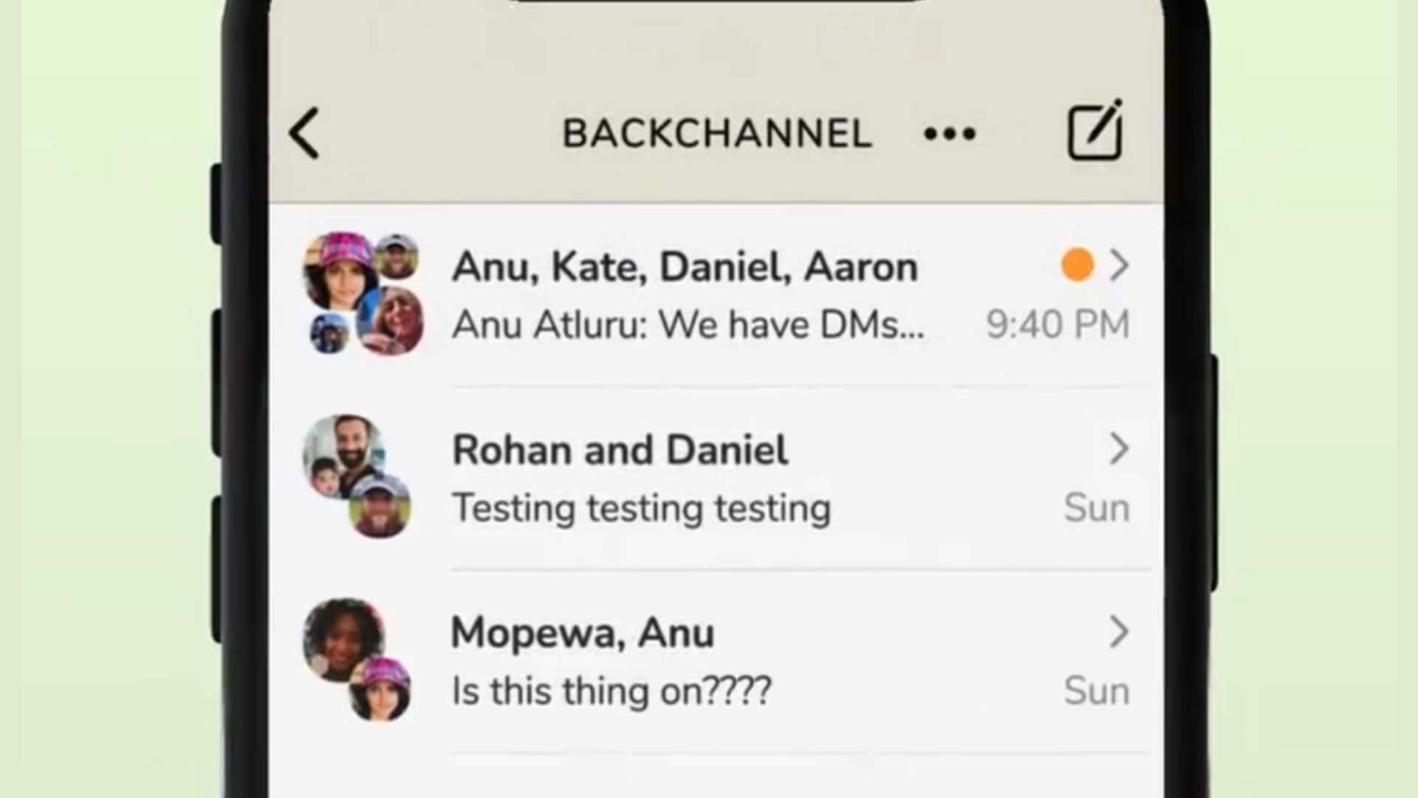
Task: Tap the 9:40 PM timestamp
Action: point(1058,324)
